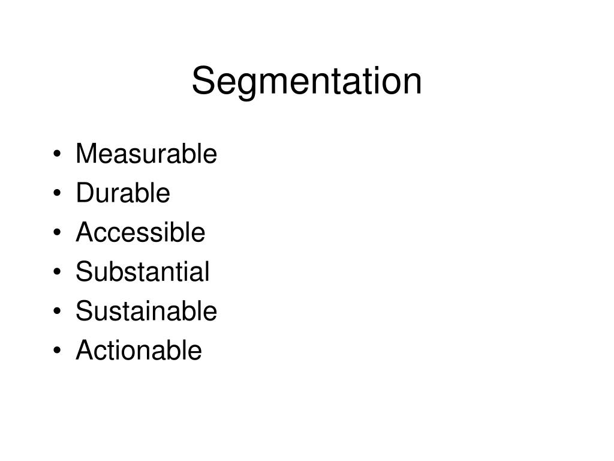This screenshot has height=461, width=614.
Task: Select the Sustainable bullet text
Action: coord(146,311)
